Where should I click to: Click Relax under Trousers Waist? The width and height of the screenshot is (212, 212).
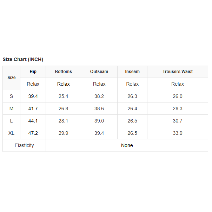click(x=178, y=84)
